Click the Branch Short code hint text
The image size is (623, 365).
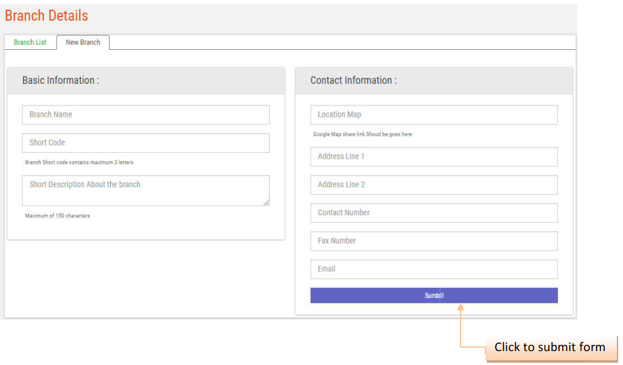79,162
